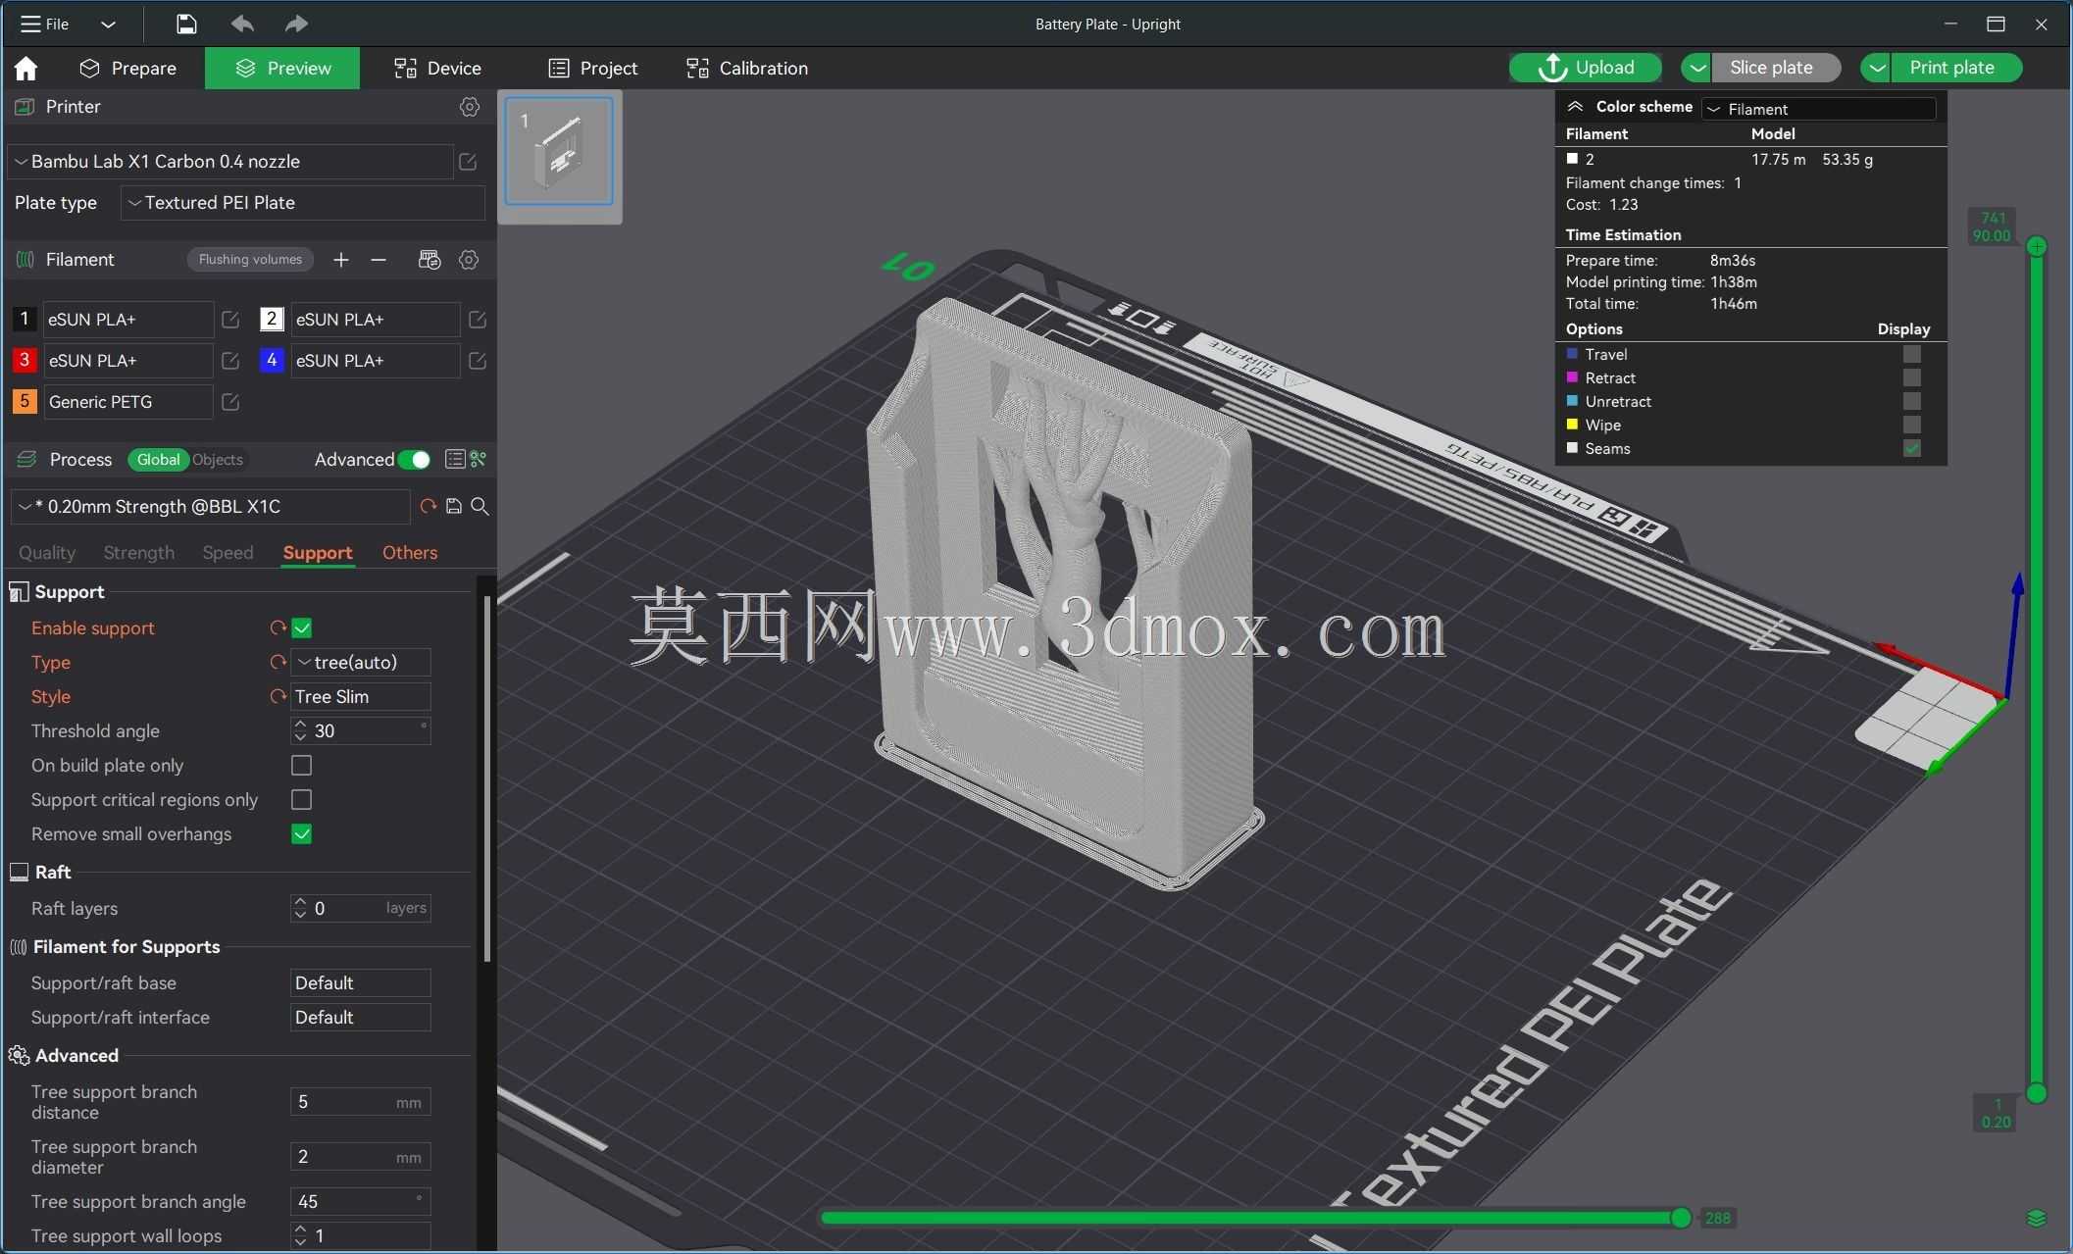
Task: Show Retract moves in display options
Action: click(1911, 378)
